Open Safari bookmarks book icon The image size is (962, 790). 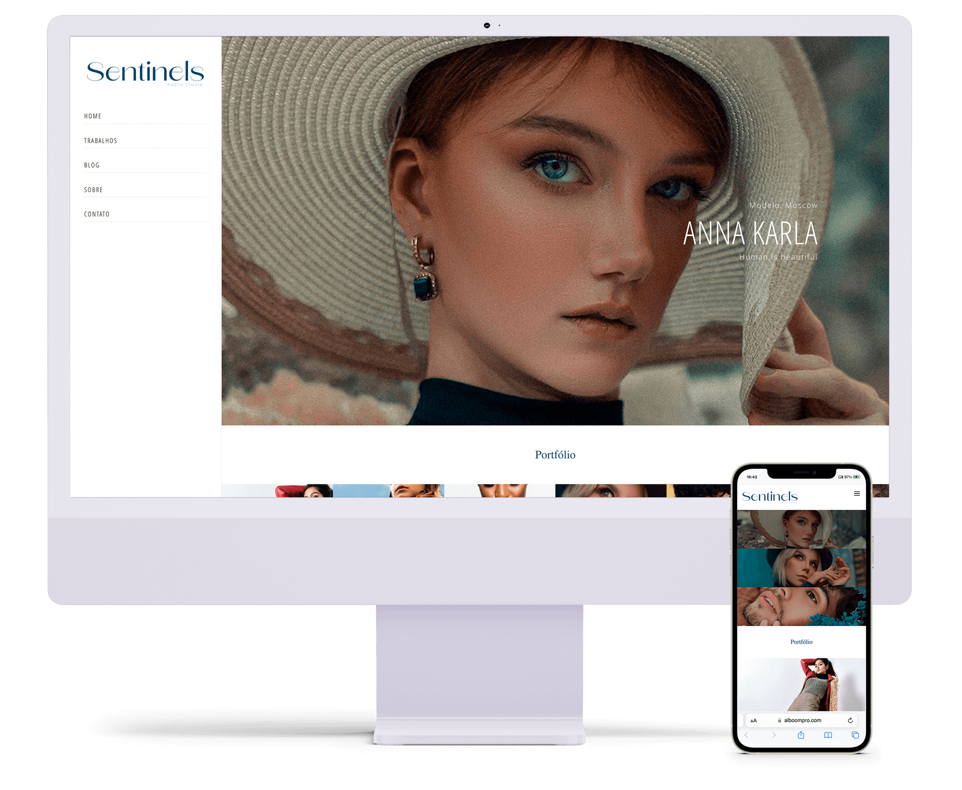(x=828, y=735)
